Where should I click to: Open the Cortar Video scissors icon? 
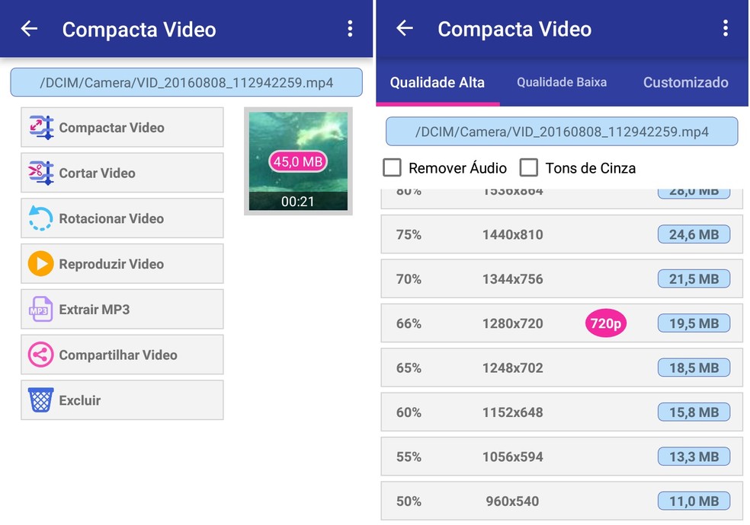point(42,173)
